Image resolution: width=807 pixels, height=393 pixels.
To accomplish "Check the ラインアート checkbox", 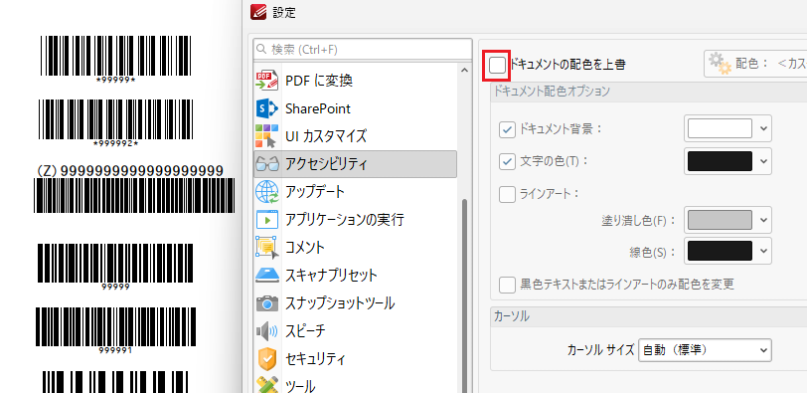I will (508, 194).
